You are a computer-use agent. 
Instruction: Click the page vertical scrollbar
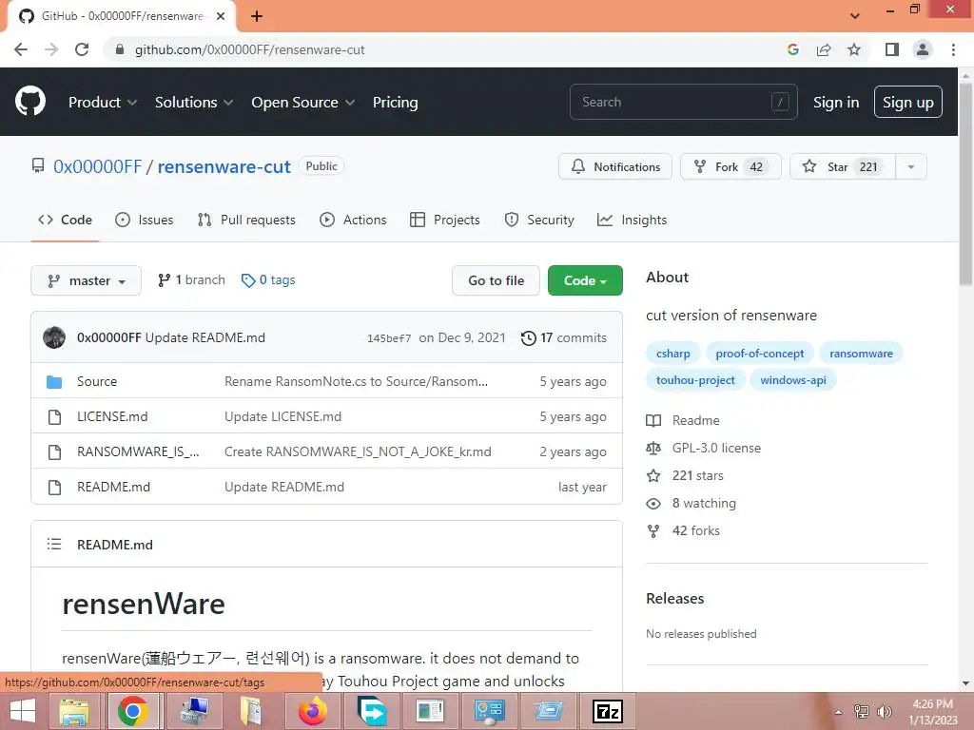(x=965, y=186)
